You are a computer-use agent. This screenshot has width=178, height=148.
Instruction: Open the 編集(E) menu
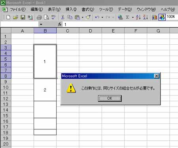(x=37, y=9)
